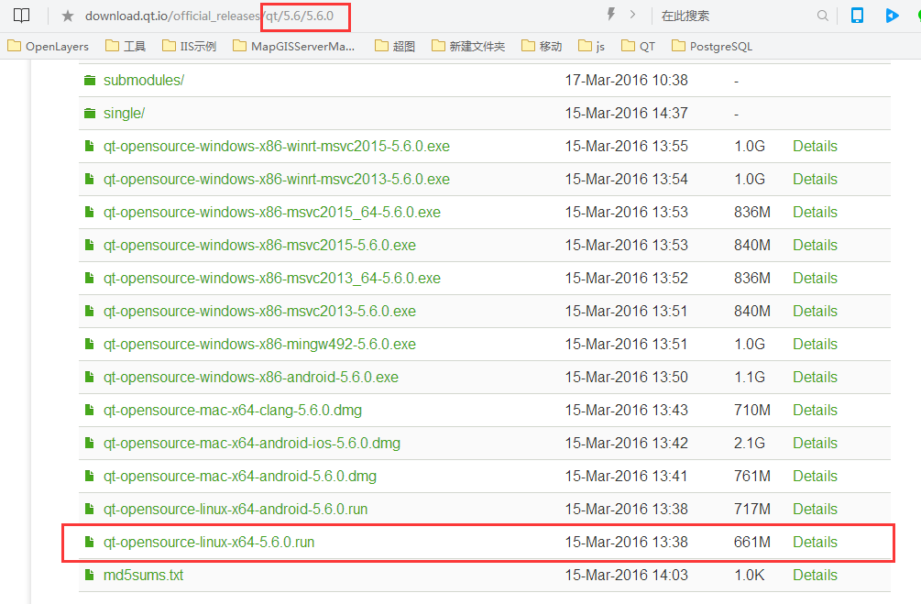Open Details for winrt-msvc2015 installer

[x=815, y=146]
